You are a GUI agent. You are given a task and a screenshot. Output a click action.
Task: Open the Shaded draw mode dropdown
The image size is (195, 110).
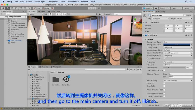pos(35,14)
